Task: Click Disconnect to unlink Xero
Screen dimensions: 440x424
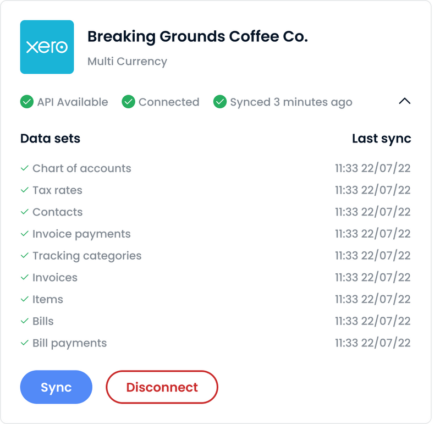Action: coord(162,387)
